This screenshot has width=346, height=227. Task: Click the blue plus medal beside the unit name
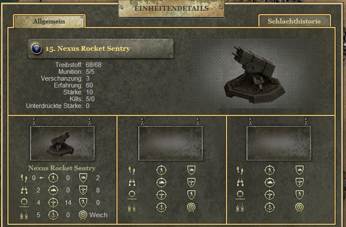[37, 48]
